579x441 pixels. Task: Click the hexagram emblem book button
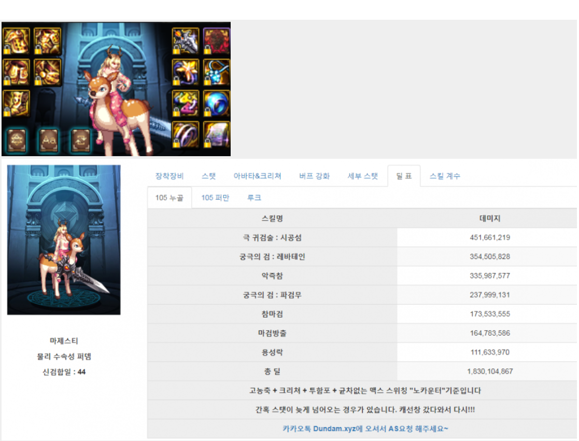[x=17, y=140]
